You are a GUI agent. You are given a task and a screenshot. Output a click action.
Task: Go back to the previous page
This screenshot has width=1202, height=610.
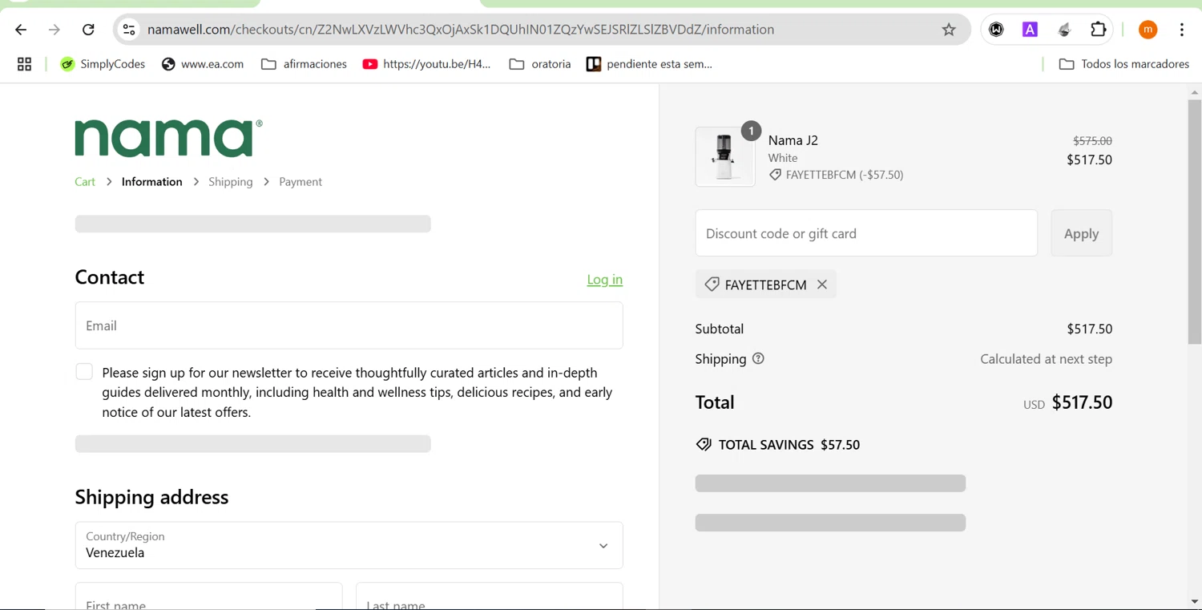pyautogui.click(x=21, y=30)
